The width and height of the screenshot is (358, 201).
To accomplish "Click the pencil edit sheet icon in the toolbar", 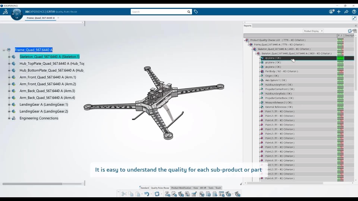I will (x=194, y=194).
